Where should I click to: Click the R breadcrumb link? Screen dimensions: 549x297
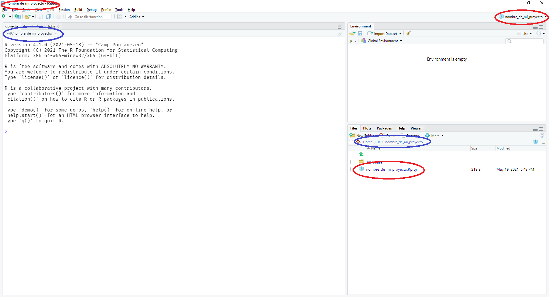pyautogui.click(x=379, y=142)
